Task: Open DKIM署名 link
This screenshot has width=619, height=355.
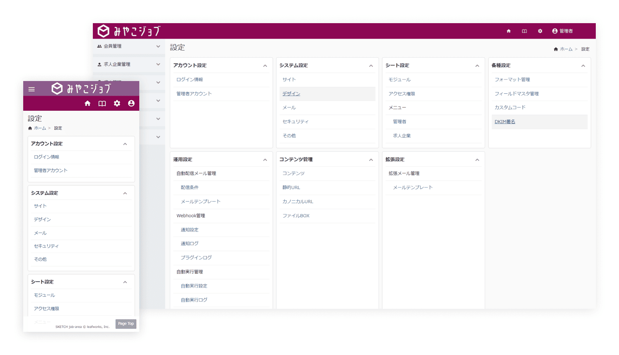Action: [505, 122]
